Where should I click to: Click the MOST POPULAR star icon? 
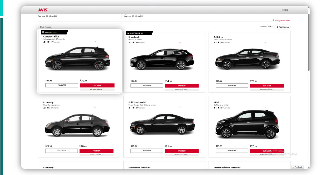click(128, 33)
